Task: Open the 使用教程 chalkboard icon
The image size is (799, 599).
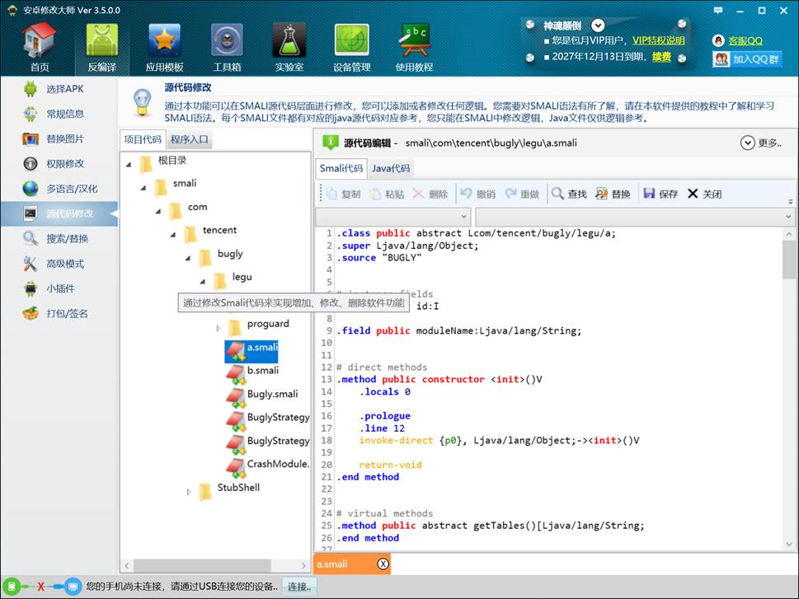Action: point(414,40)
